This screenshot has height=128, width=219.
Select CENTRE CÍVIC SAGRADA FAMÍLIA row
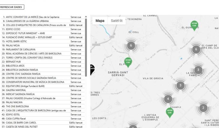(43, 74)
